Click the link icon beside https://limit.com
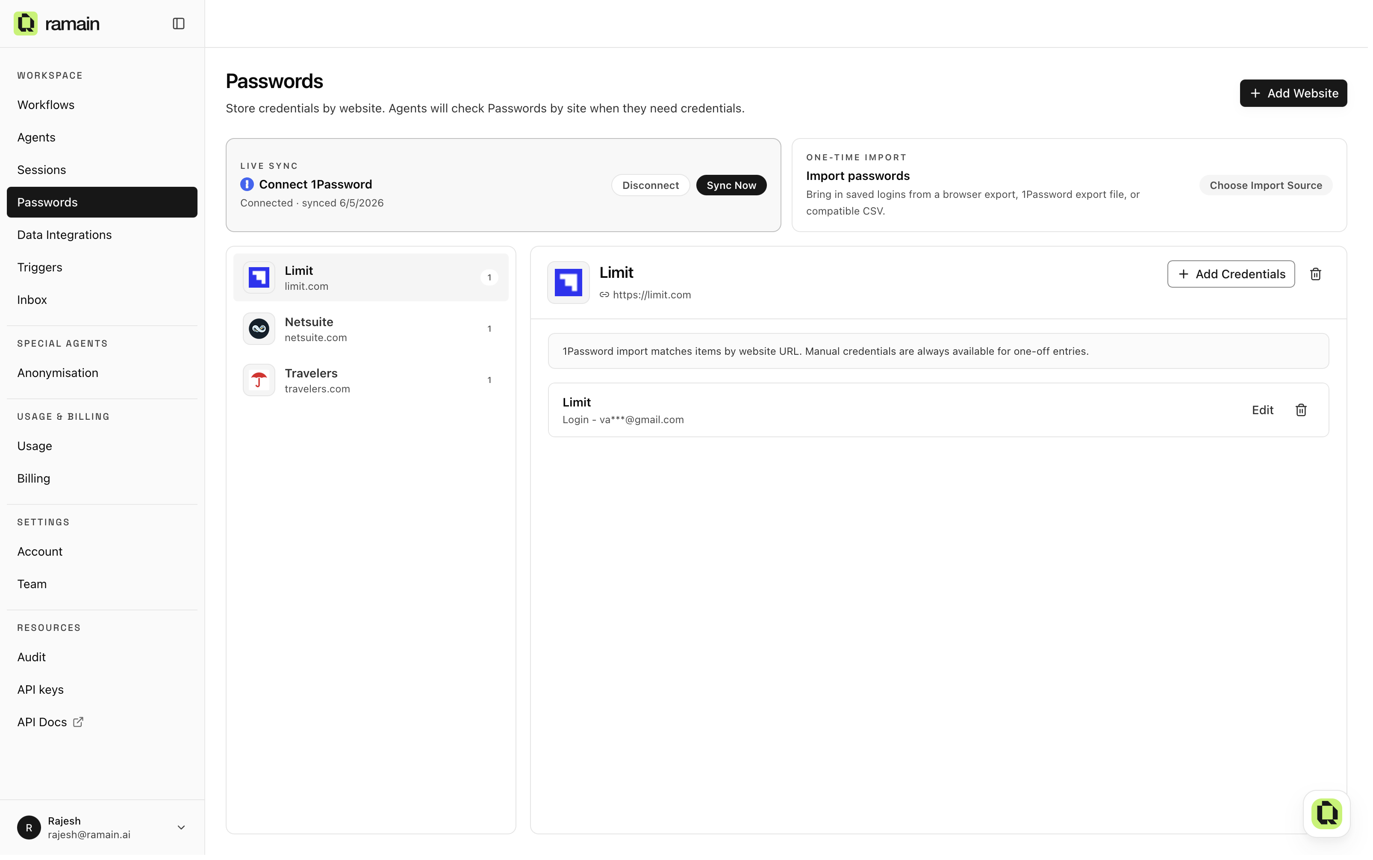The height and width of the screenshot is (860, 1373). (x=604, y=295)
